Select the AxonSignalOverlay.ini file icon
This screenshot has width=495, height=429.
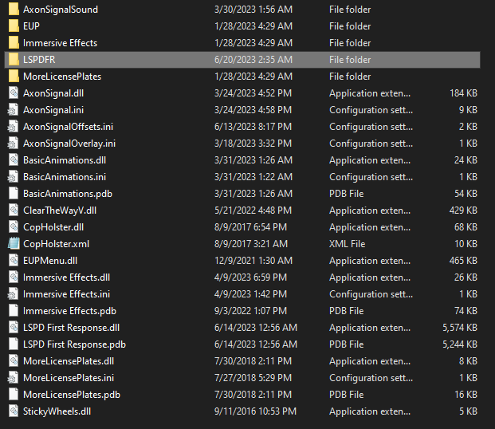pyautogui.click(x=14, y=144)
